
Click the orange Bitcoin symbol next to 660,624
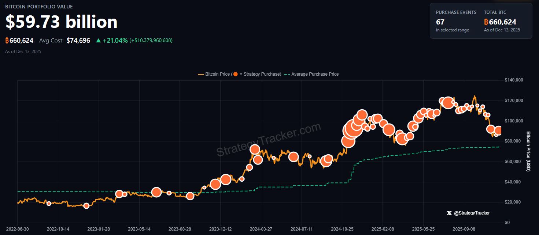coord(7,40)
